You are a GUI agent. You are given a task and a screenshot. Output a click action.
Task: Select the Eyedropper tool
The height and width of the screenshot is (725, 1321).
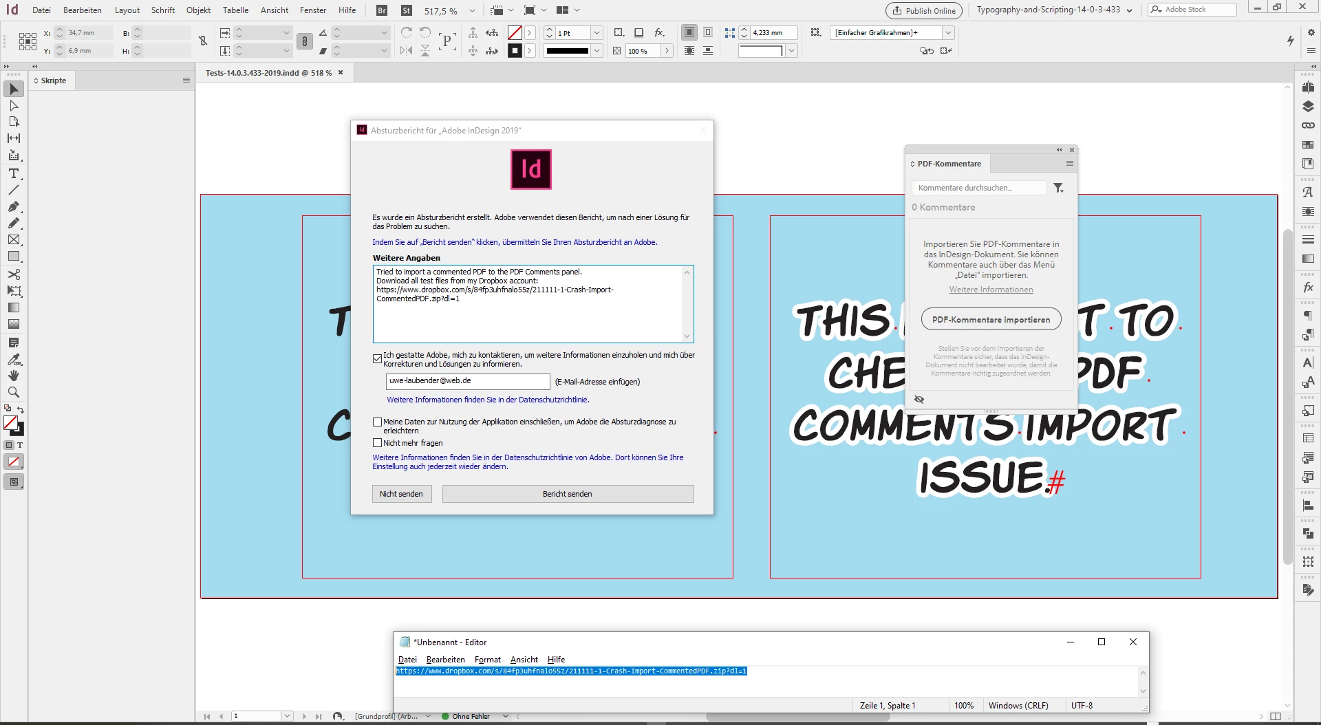[x=14, y=359]
